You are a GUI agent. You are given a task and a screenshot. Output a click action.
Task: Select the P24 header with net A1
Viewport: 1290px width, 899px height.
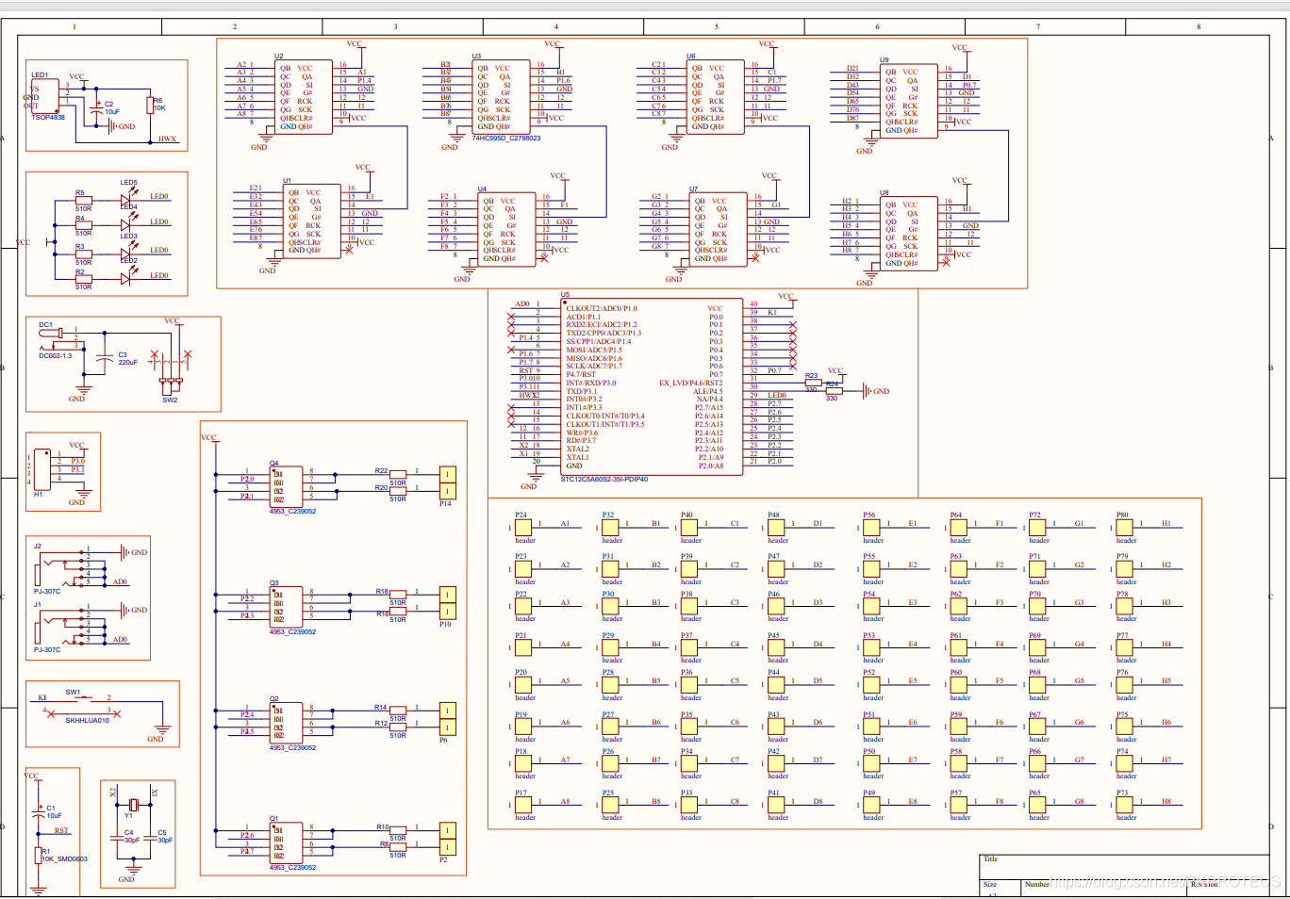[x=523, y=528]
